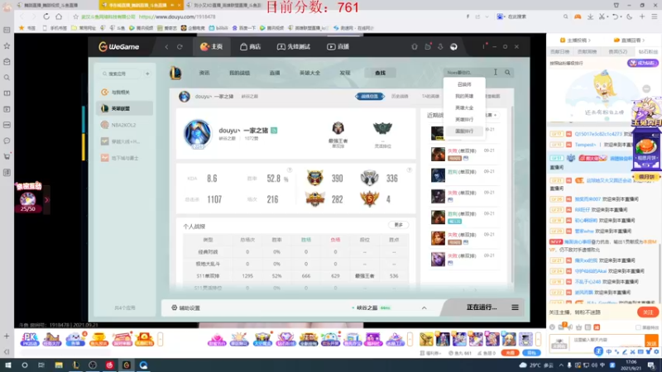Click the add application plus button
Image resolution: width=662 pixels, height=372 pixels.
[x=147, y=74]
